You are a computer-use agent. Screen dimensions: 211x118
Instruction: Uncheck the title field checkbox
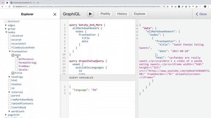[13, 73]
